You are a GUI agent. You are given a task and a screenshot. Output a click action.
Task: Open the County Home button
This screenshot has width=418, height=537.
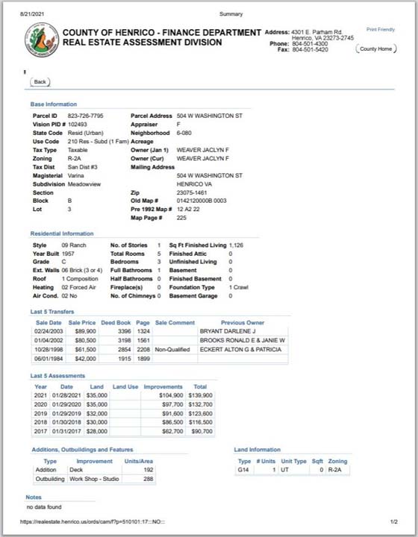point(376,48)
